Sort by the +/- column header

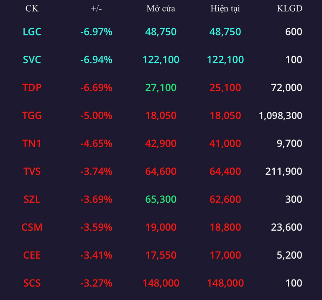coord(96,9)
